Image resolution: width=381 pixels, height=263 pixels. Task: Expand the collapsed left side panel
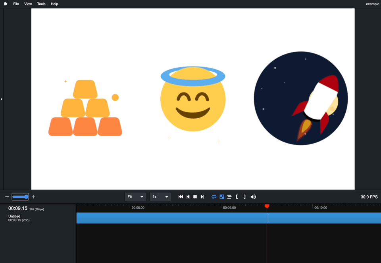pyautogui.click(x=2, y=99)
